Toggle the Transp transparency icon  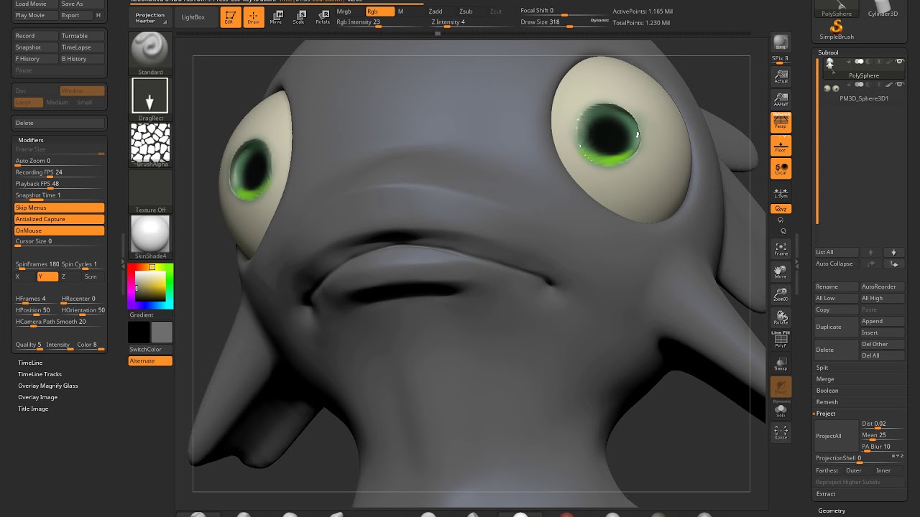click(781, 364)
